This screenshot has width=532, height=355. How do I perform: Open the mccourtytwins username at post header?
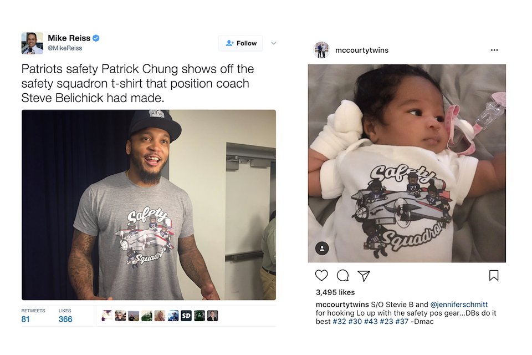click(362, 50)
